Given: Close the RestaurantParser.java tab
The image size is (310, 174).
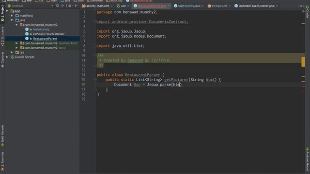Looking at the screenshot, I should (169, 6).
